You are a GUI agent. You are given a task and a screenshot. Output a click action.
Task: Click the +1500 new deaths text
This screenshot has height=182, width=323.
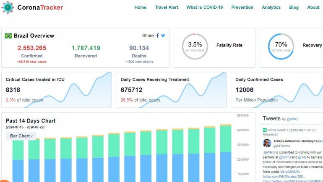pyautogui.click(x=139, y=62)
